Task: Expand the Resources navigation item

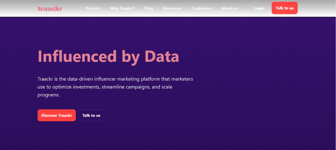Action: pos(172,8)
